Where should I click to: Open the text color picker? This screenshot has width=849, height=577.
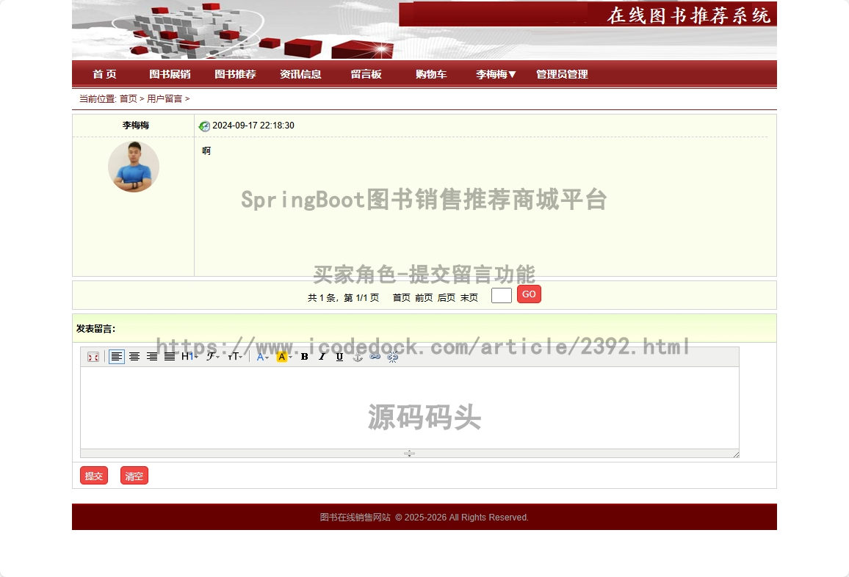click(x=263, y=357)
